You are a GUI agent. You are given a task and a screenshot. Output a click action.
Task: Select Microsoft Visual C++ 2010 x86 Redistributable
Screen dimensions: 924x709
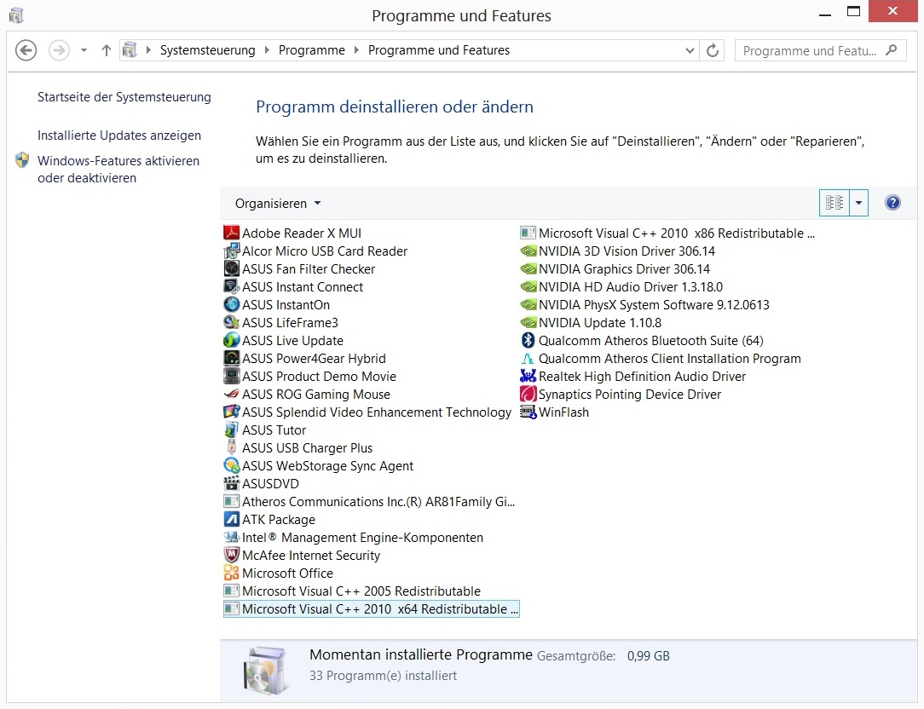point(667,233)
